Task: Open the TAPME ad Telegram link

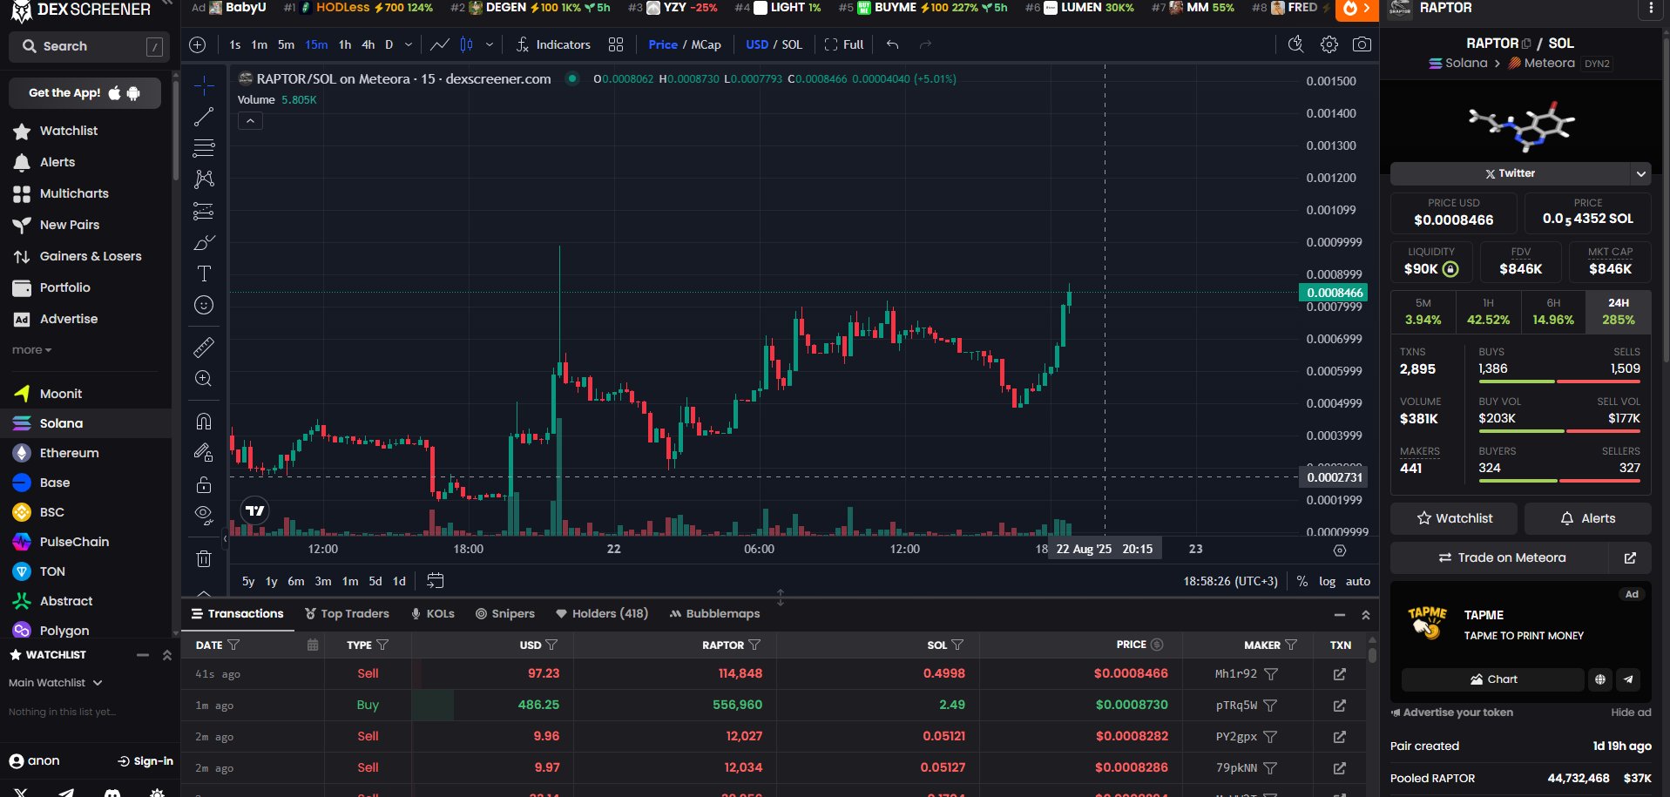Action: (x=1628, y=679)
